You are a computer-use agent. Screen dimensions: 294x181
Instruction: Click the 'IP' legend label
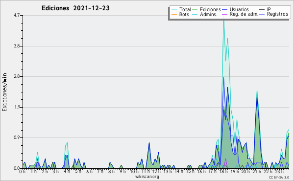point(269,9)
